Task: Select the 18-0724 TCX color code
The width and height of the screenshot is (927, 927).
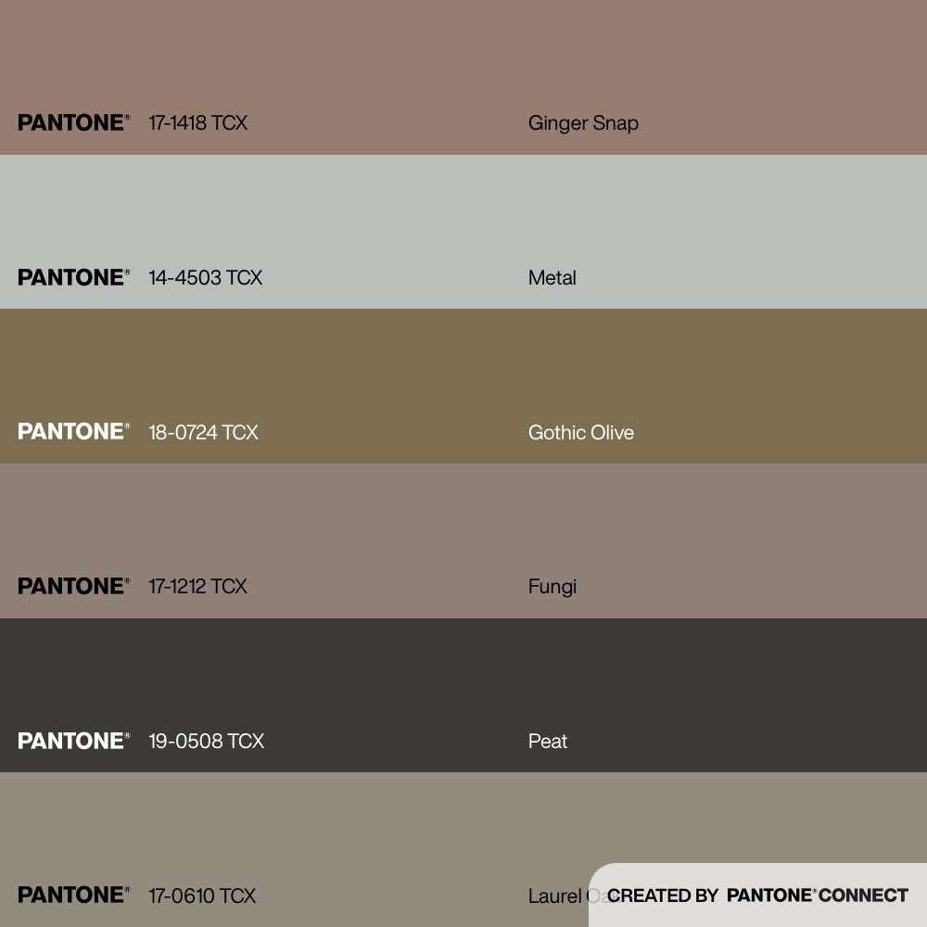Action: (203, 432)
